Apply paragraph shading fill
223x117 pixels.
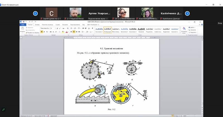click(87, 32)
